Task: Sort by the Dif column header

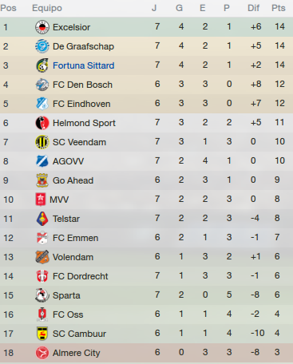Action: pyautogui.click(x=253, y=8)
